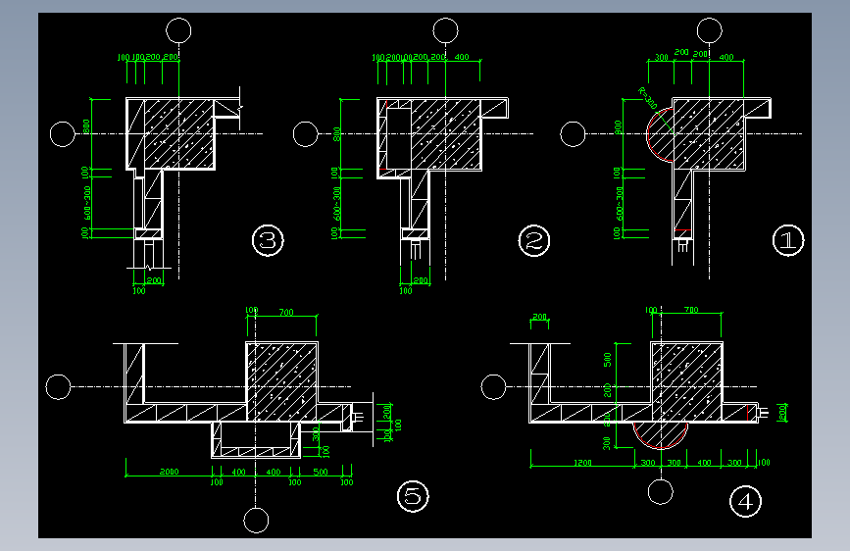
Task: Select the circled detail number 2
Action: [534, 241]
